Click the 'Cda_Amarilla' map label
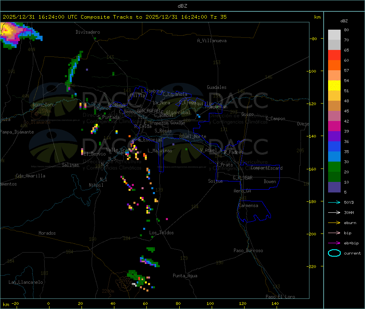The height and width of the screenshot is (309, 365). point(30,176)
